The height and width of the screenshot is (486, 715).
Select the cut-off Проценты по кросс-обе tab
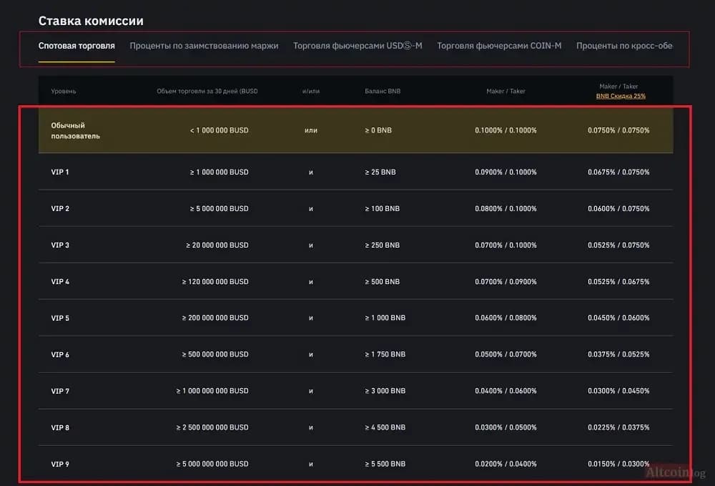tap(624, 46)
